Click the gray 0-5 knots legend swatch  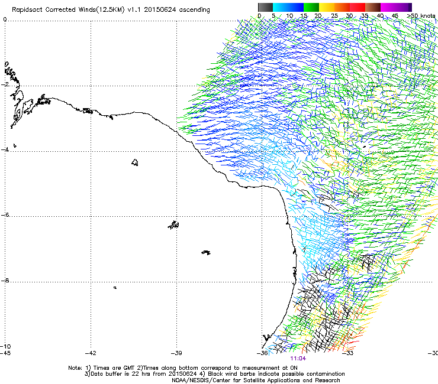click(x=265, y=7)
